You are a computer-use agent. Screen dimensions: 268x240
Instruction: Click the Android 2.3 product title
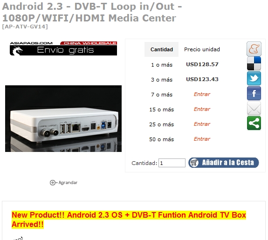92,12
